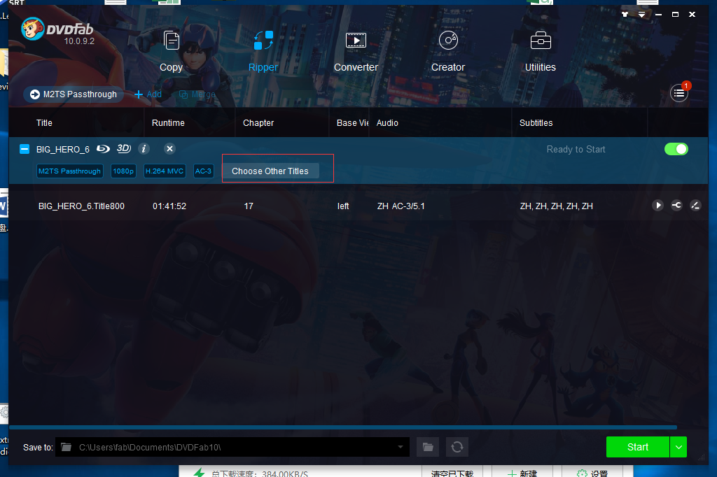The height and width of the screenshot is (477, 717).
Task: Switch to the Ripper module
Action: pos(263,51)
